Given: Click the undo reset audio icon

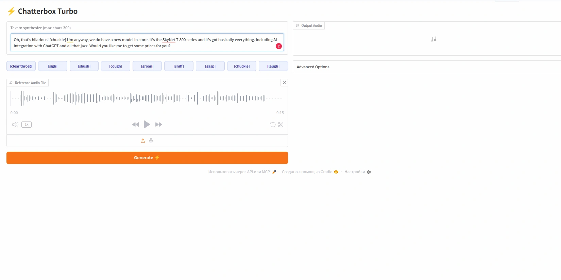Looking at the screenshot, I should tap(273, 125).
